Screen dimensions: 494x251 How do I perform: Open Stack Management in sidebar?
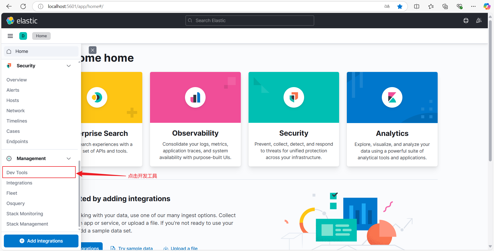(27, 224)
